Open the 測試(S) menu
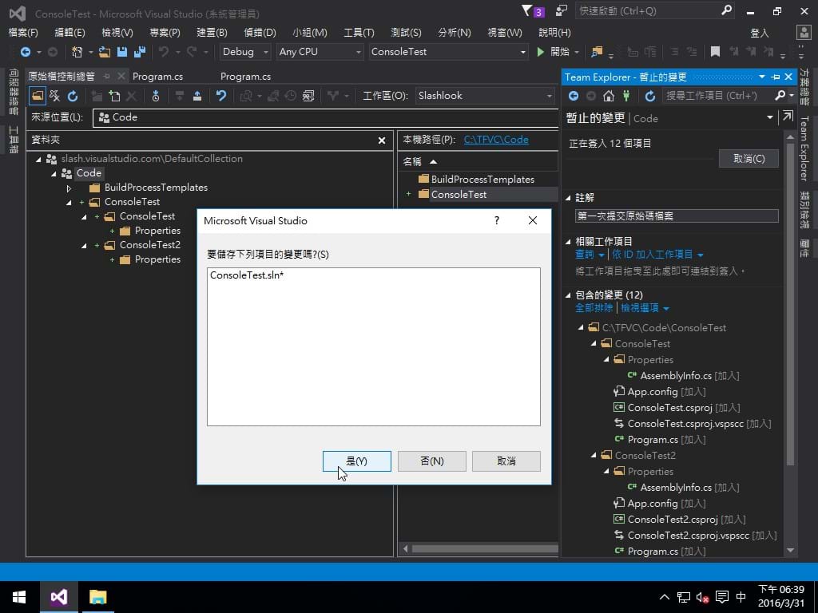The height and width of the screenshot is (613, 818). [x=406, y=32]
